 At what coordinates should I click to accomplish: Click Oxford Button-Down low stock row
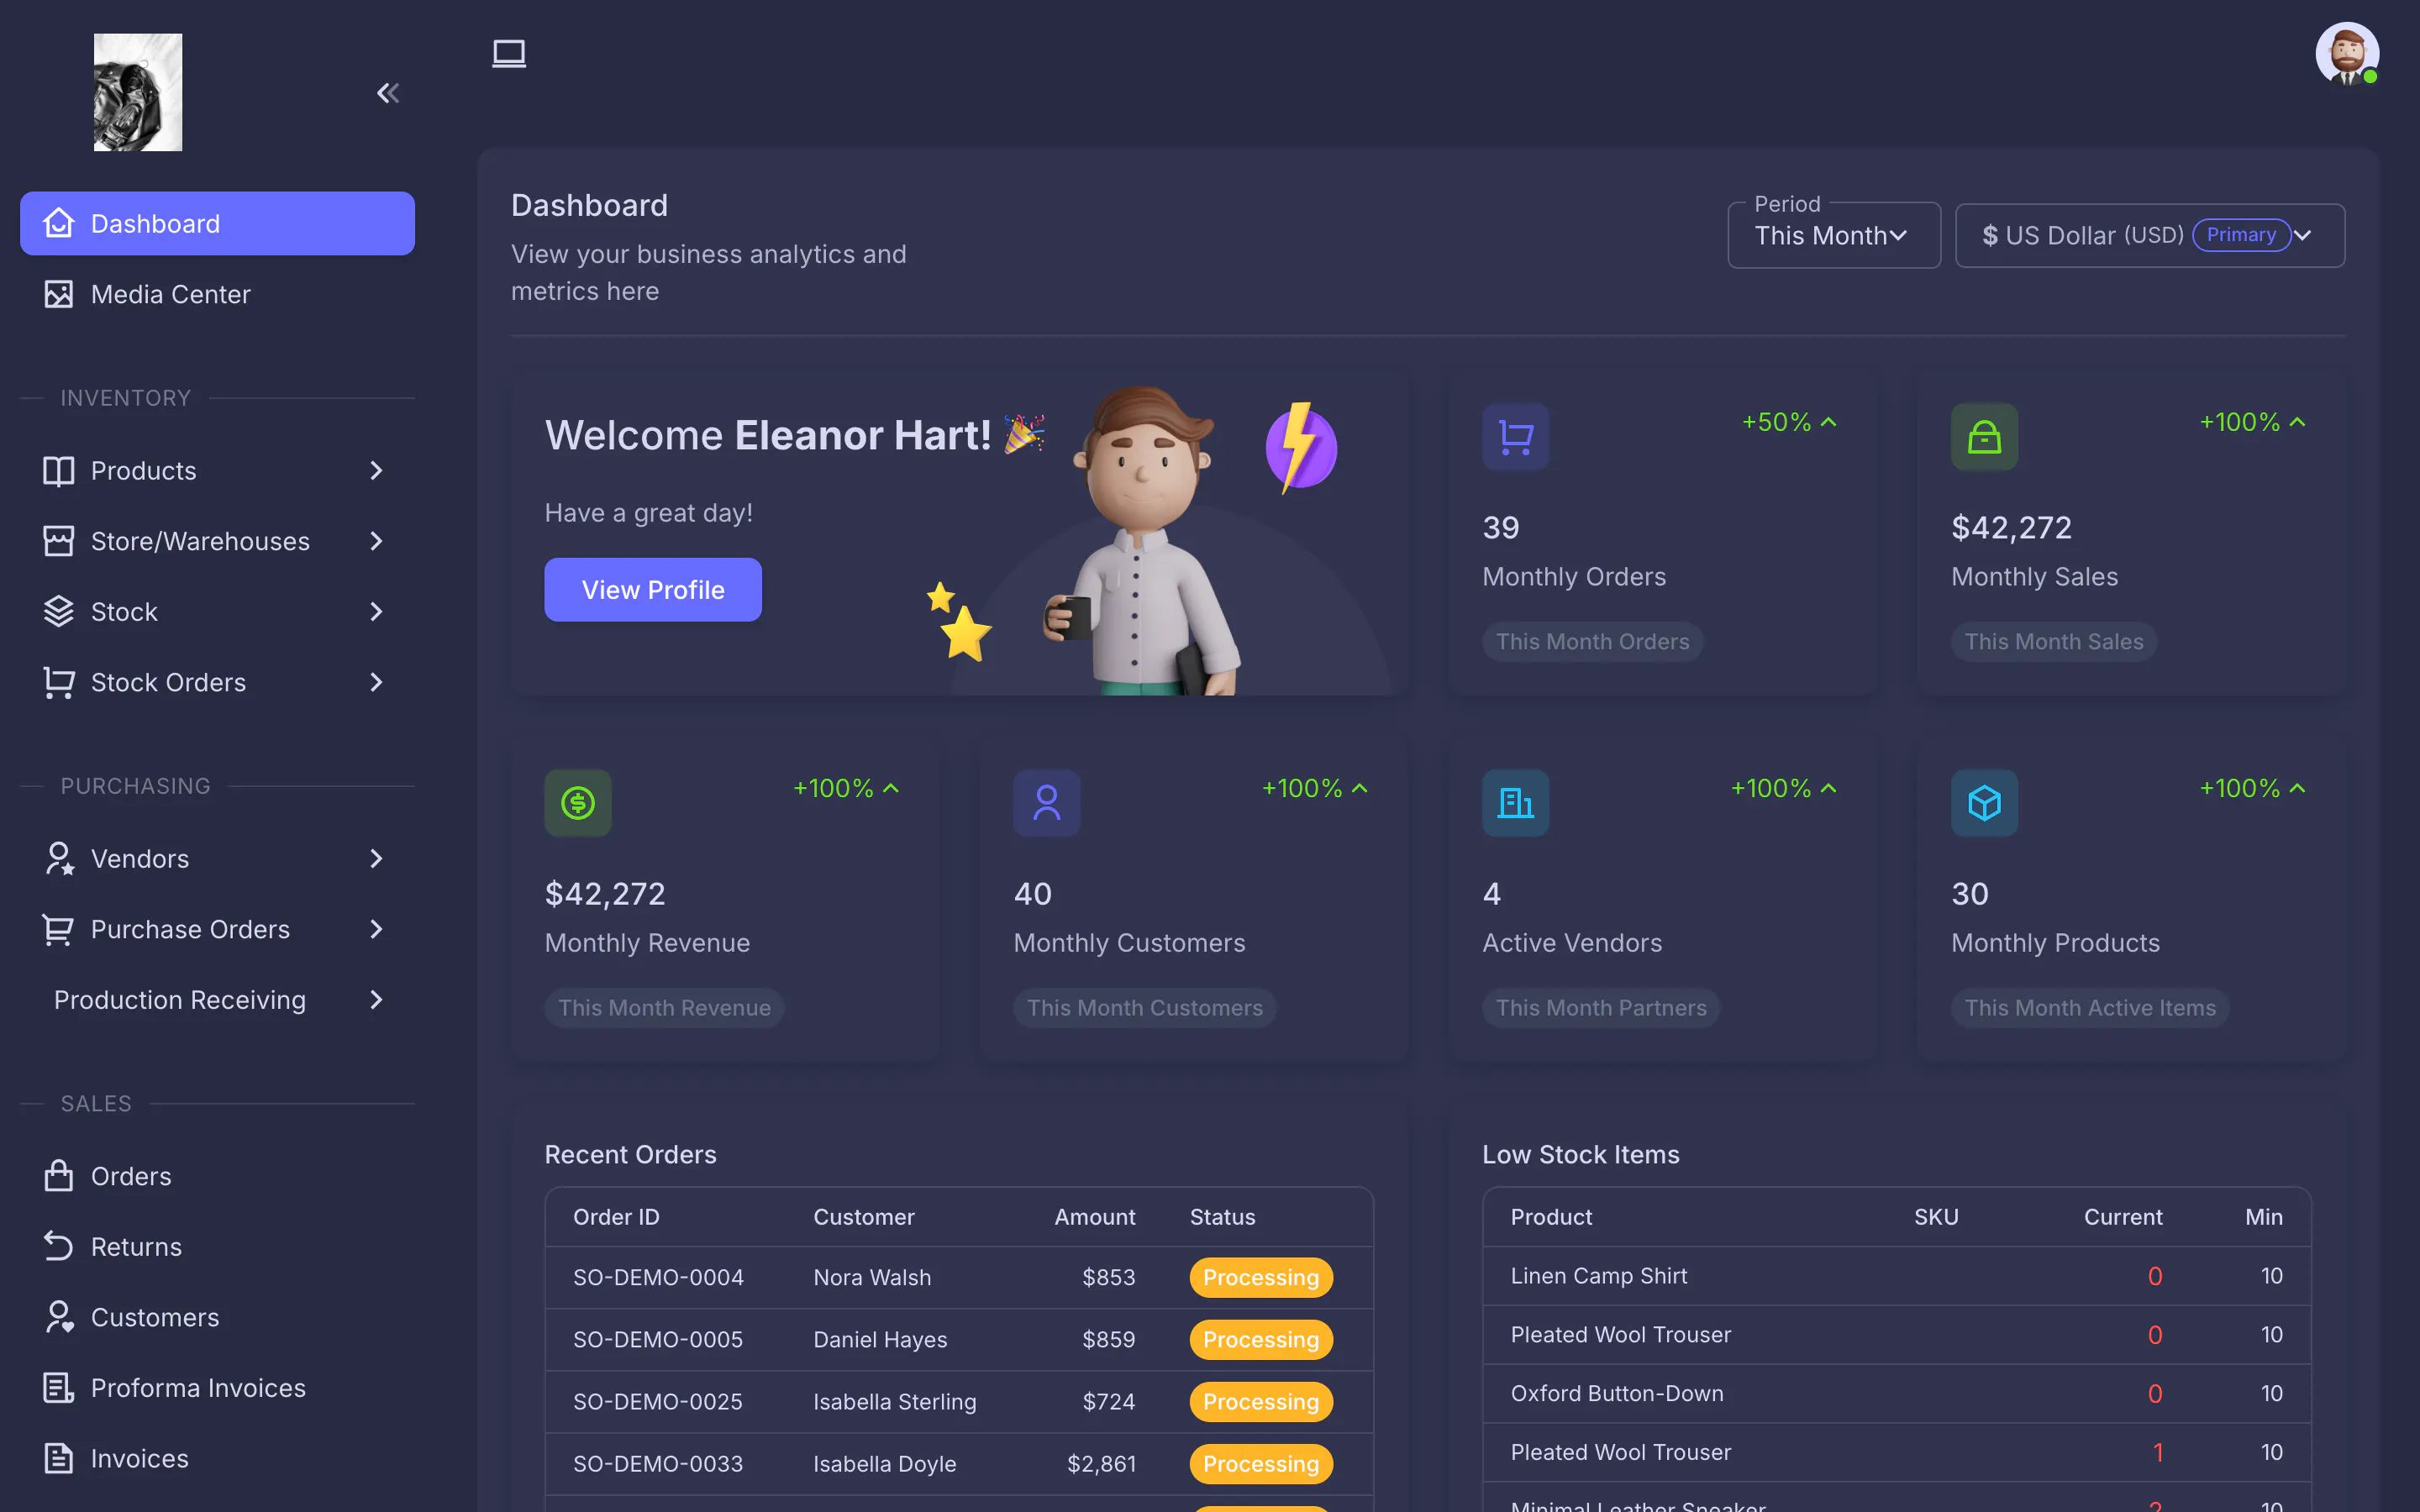pyautogui.click(x=1896, y=1393)
